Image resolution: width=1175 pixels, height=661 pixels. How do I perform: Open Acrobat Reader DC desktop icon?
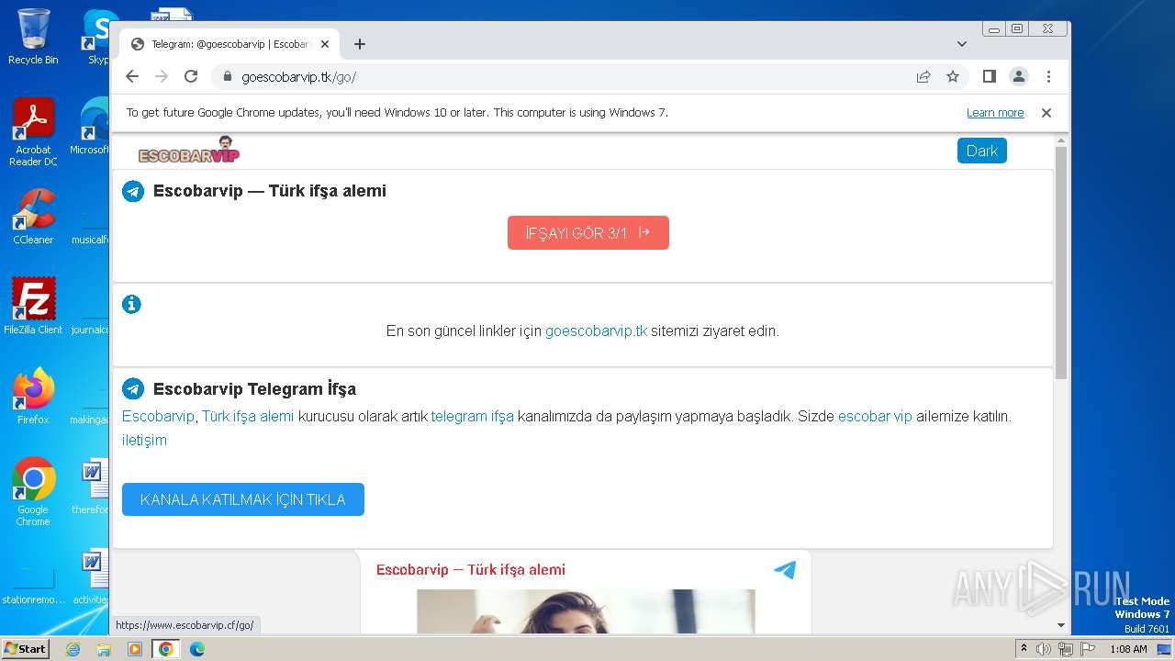[33, 132]
